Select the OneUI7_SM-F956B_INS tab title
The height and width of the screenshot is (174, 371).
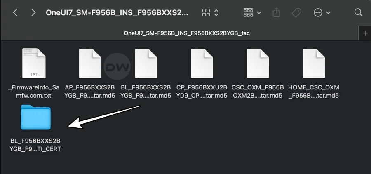[187, 33]
